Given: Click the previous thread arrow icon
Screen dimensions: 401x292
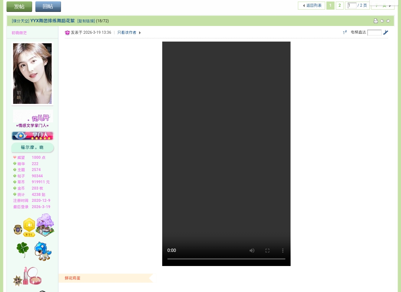Looking at the screenshot, I should click(382, 21).
